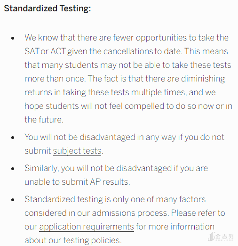
Task: Click 'hope students will not feel compelled' line
Action: coord(128,106)
